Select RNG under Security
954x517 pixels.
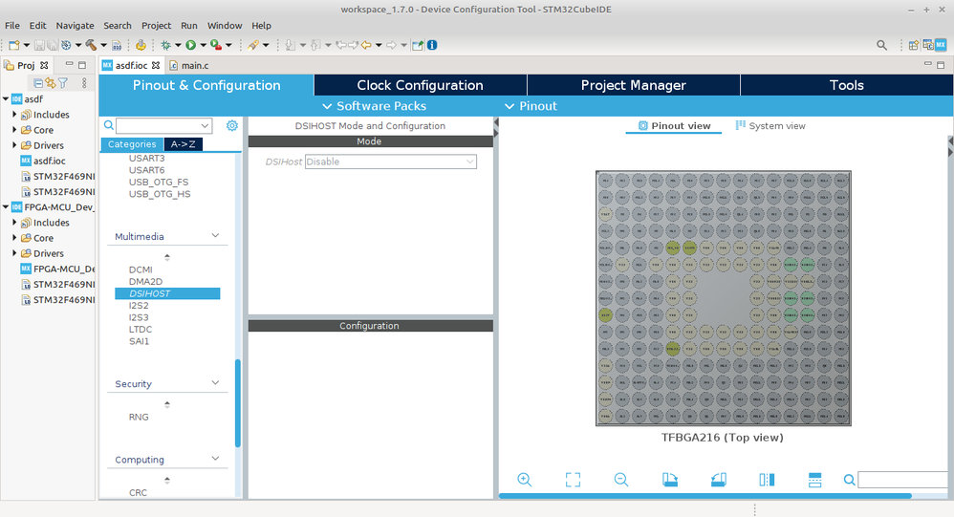[x=138, y=417]
